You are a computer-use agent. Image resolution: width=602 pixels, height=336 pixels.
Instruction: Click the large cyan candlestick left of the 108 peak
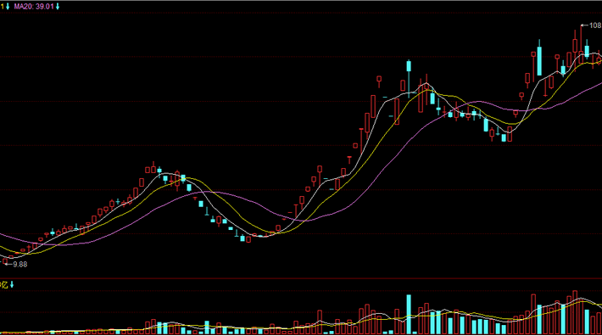539,58
